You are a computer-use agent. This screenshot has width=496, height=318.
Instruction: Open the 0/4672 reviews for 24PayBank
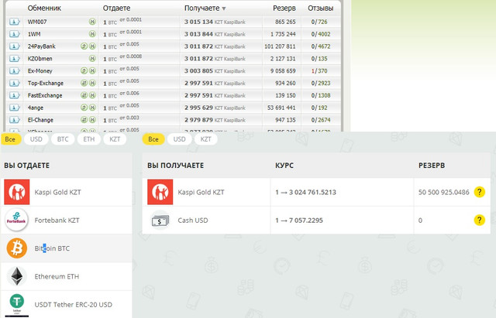(x=321, y=46)
